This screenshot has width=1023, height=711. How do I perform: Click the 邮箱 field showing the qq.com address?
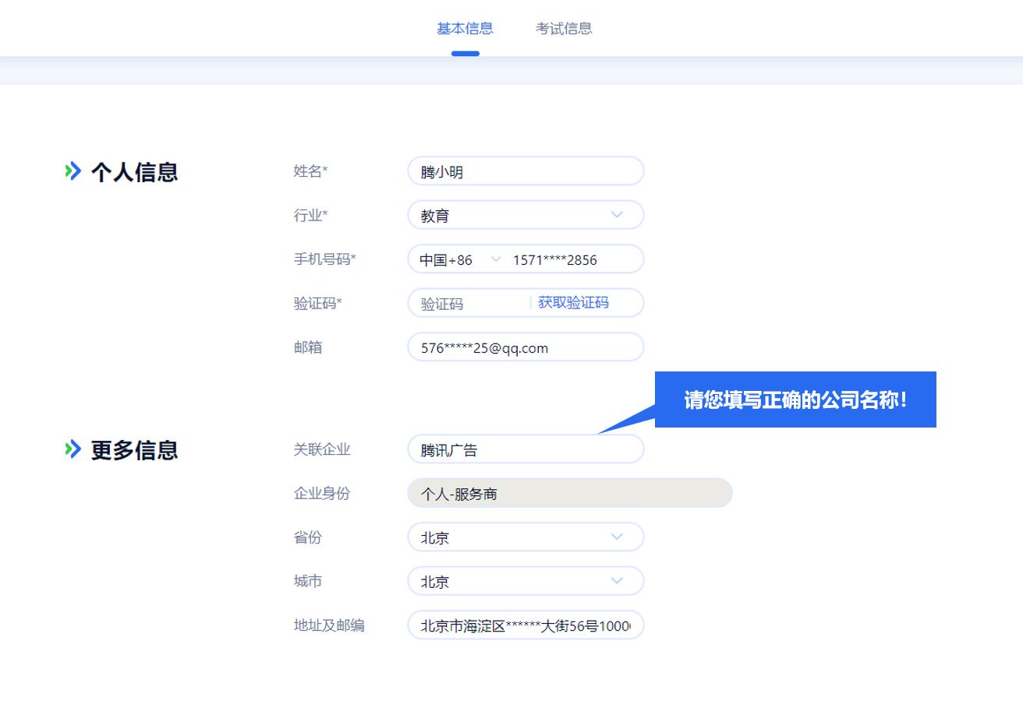pos(526,347)
